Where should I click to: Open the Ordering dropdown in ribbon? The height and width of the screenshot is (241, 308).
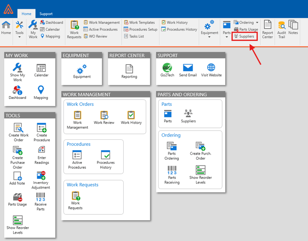(x=246, y=23)
